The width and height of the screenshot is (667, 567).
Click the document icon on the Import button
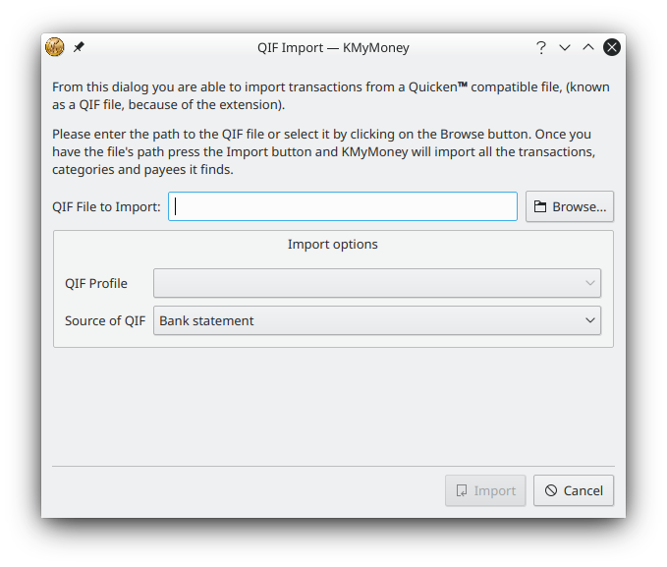[461, 490]
